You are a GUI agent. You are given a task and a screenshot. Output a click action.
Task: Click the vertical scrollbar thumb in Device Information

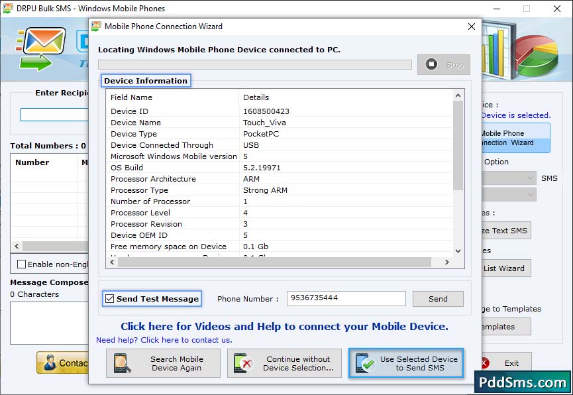click(458, 145)
